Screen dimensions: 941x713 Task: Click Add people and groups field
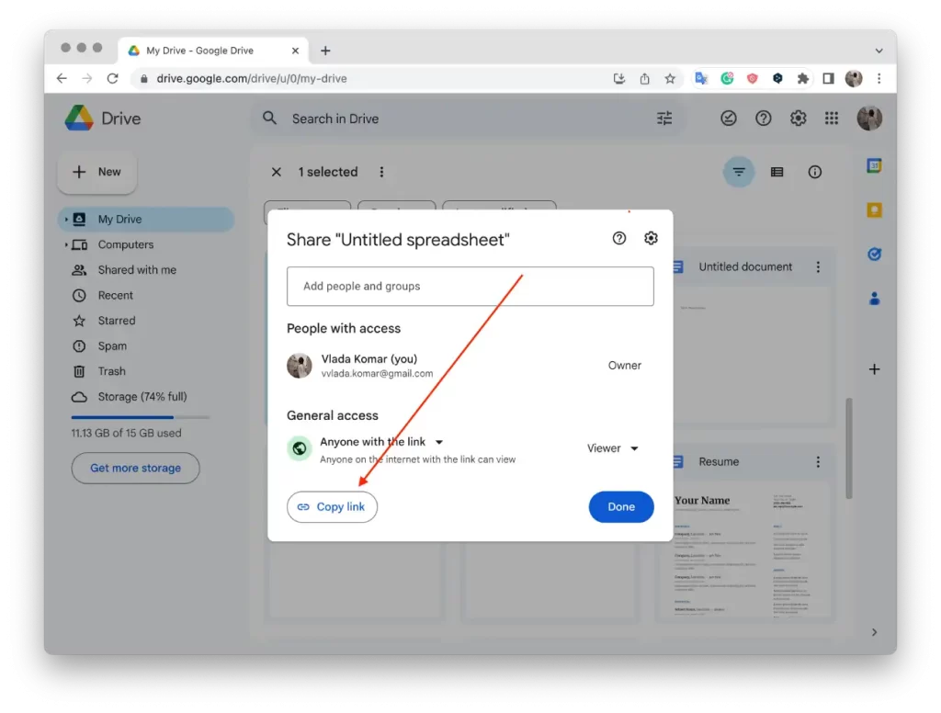coord(470,287)
